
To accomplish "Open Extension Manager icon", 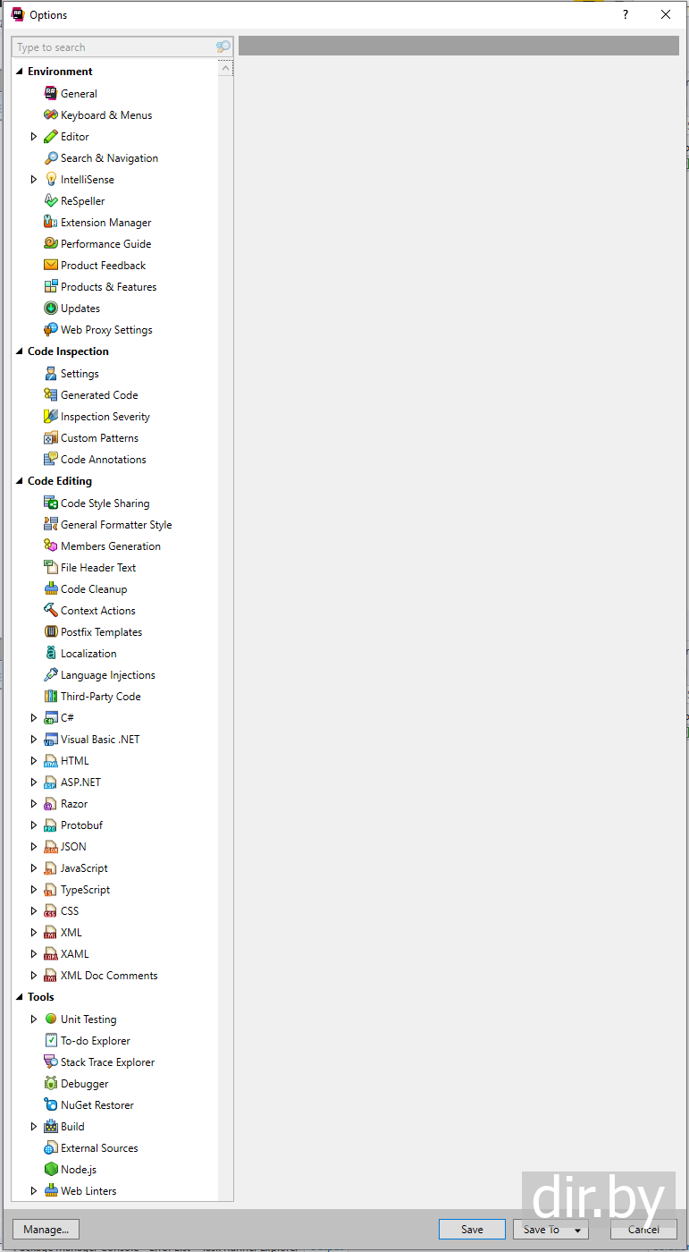I will (x=51, y=222).
